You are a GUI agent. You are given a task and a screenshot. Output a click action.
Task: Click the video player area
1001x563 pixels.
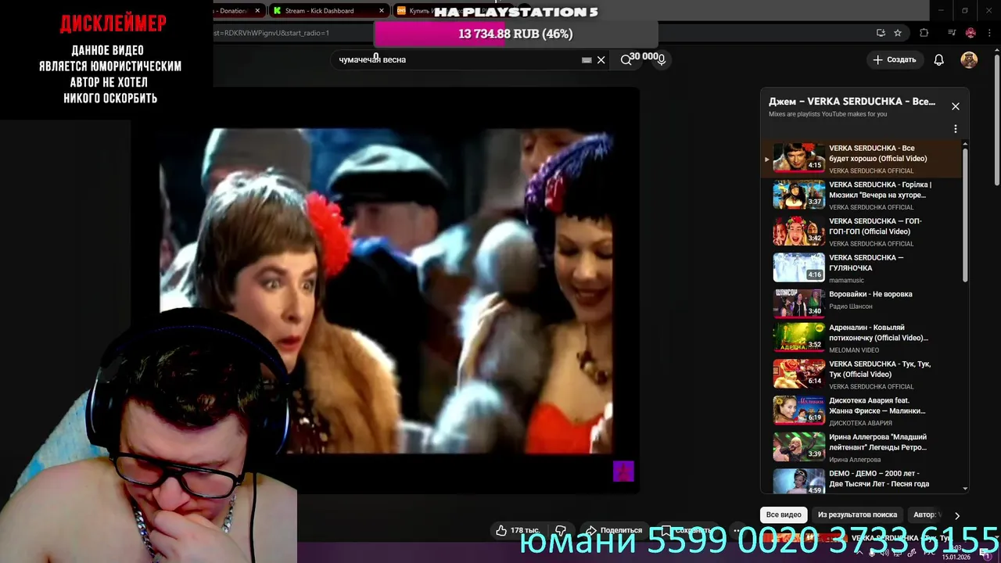(x=386, y=291)
